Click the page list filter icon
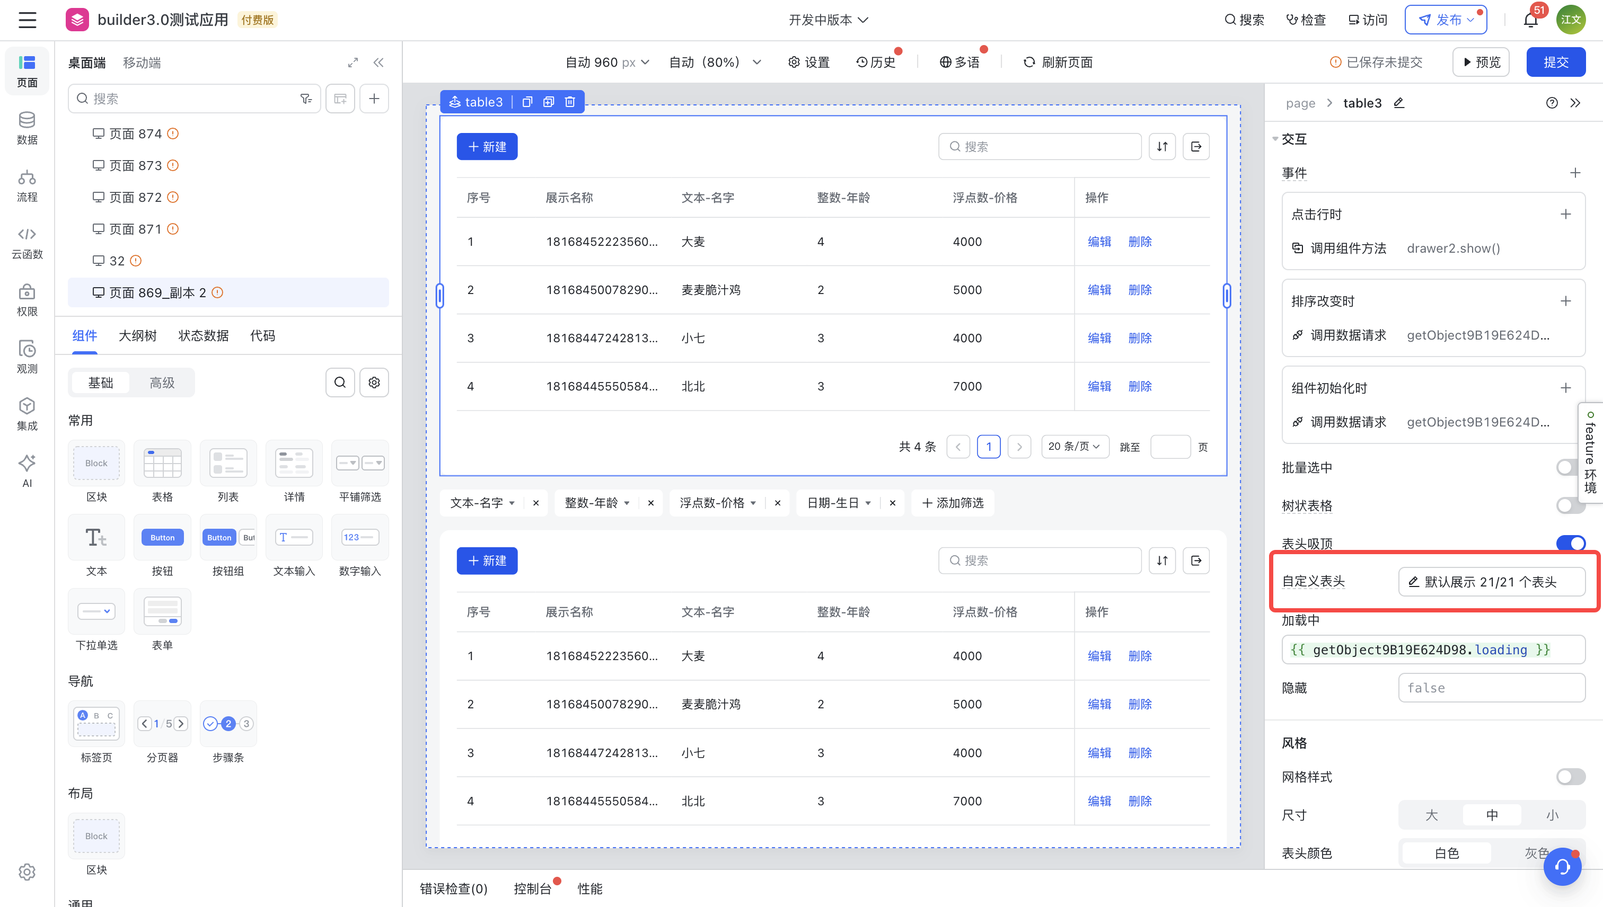The image size is (1603, 907). [305, 99]
